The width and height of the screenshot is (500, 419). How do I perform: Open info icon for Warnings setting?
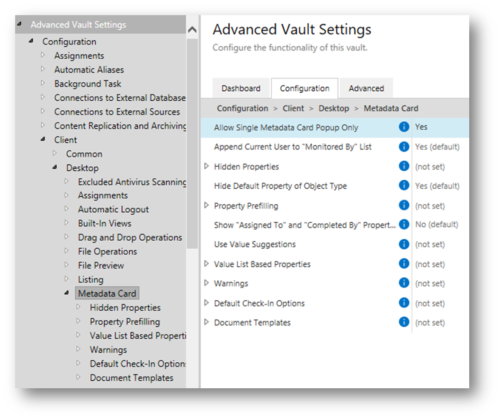[404, 283]
